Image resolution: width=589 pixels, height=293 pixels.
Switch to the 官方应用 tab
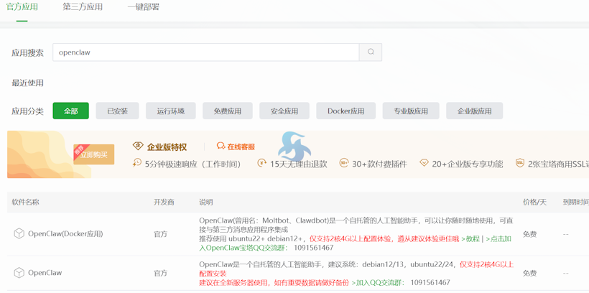[x=22, y=7]
